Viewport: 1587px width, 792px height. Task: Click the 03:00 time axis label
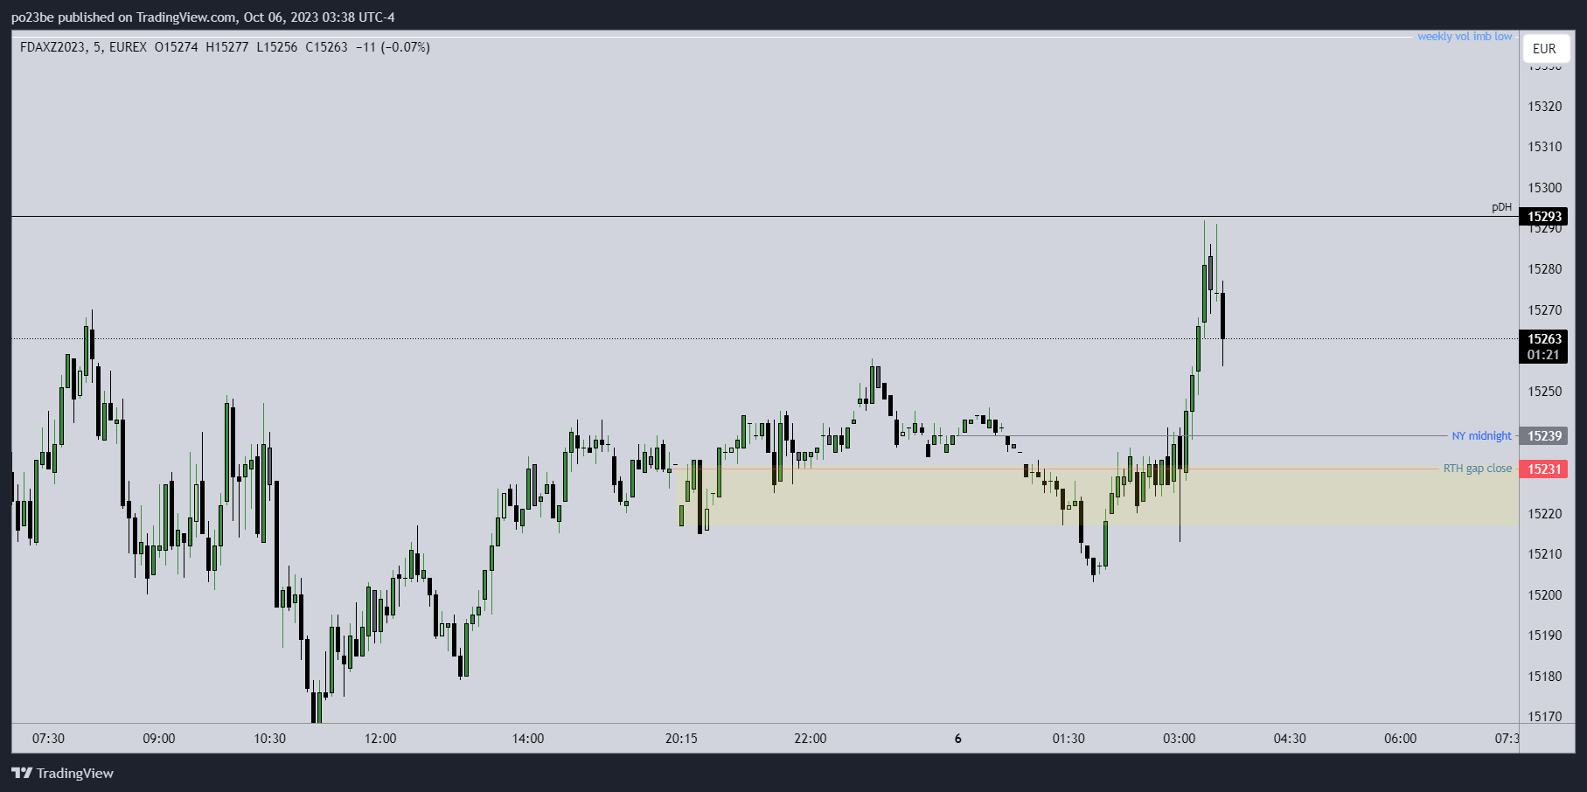(x=1179, y=739)
